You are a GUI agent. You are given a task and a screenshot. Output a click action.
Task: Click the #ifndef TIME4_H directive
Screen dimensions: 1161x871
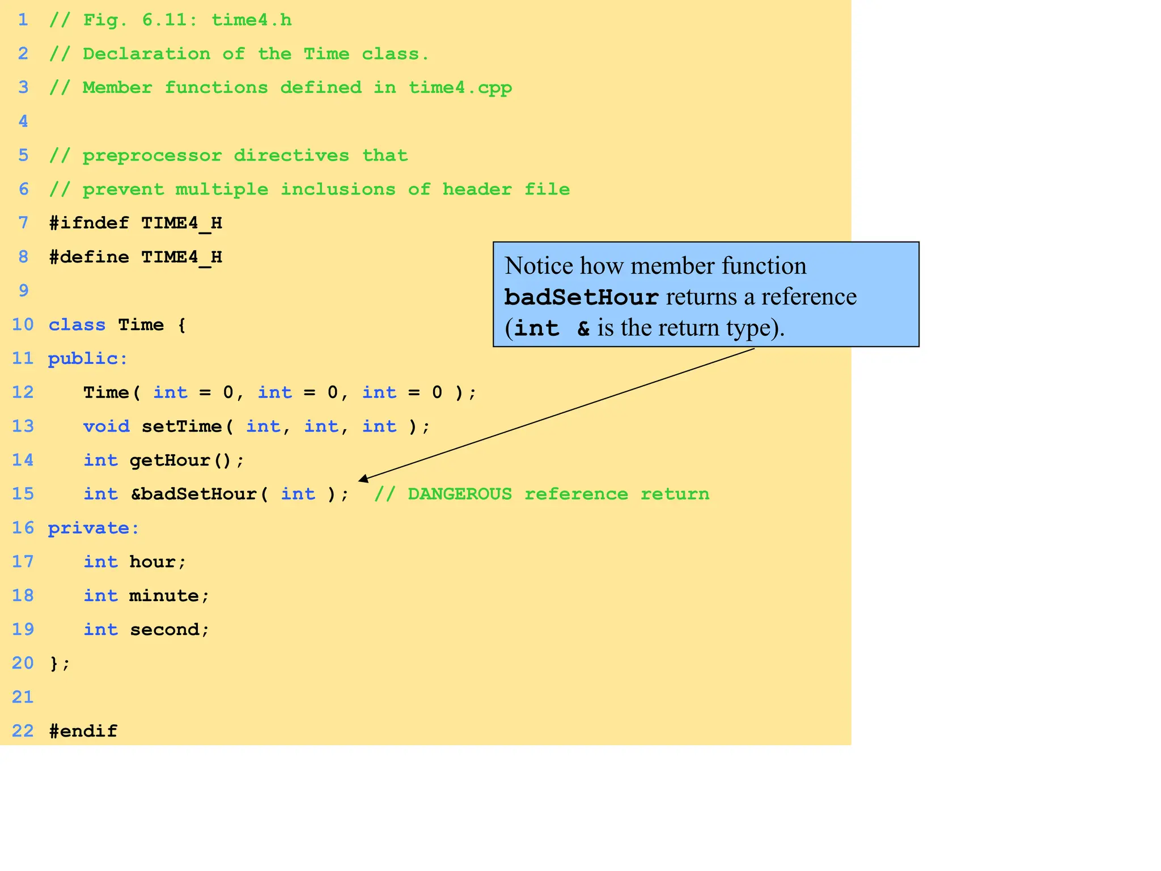click(x=135, y=223)
